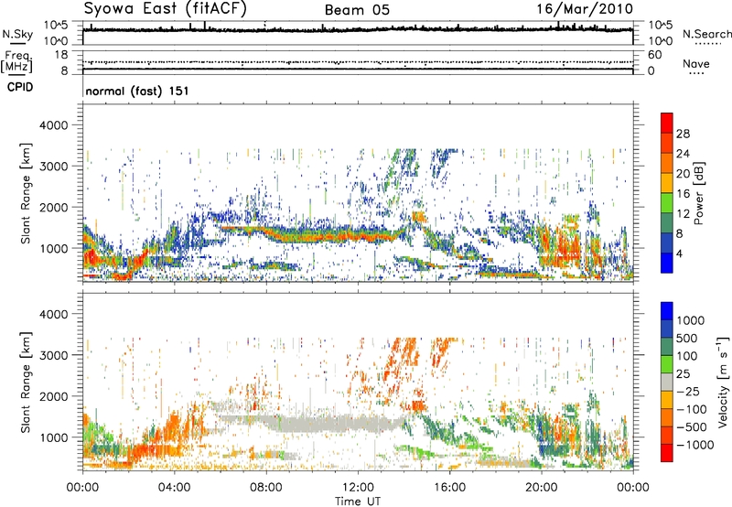This screenshot has height=507, width=732.
Task: Select the 'CPID' row label
Action: click(20, 87)
